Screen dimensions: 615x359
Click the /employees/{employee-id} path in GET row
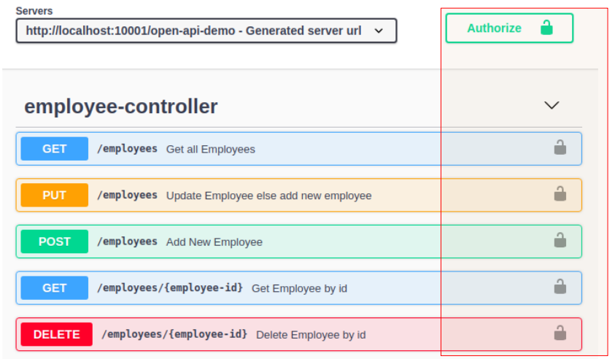pyautogui.click(x=170, y=287)
